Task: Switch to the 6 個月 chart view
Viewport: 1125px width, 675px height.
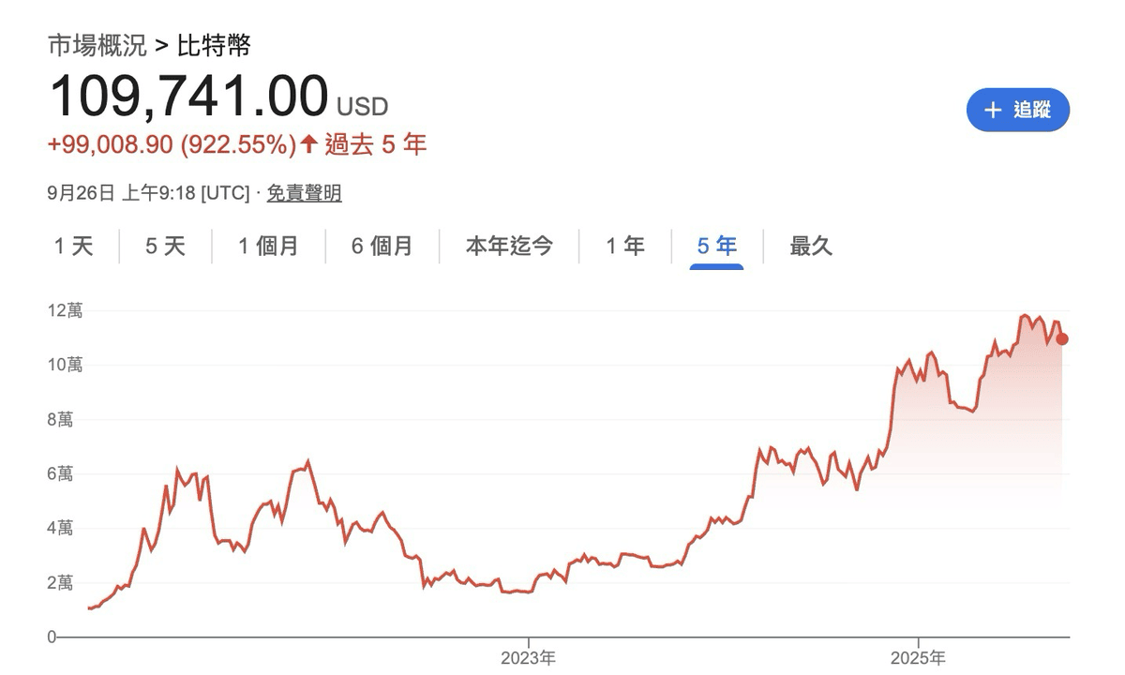Action: [x=382, y=246]
